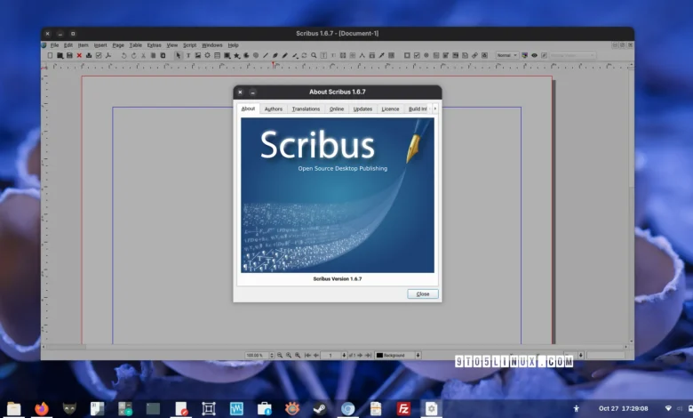This screenshot has height=418, width=693.
Task: Click the Save as PDF icon
Action: 108,55
